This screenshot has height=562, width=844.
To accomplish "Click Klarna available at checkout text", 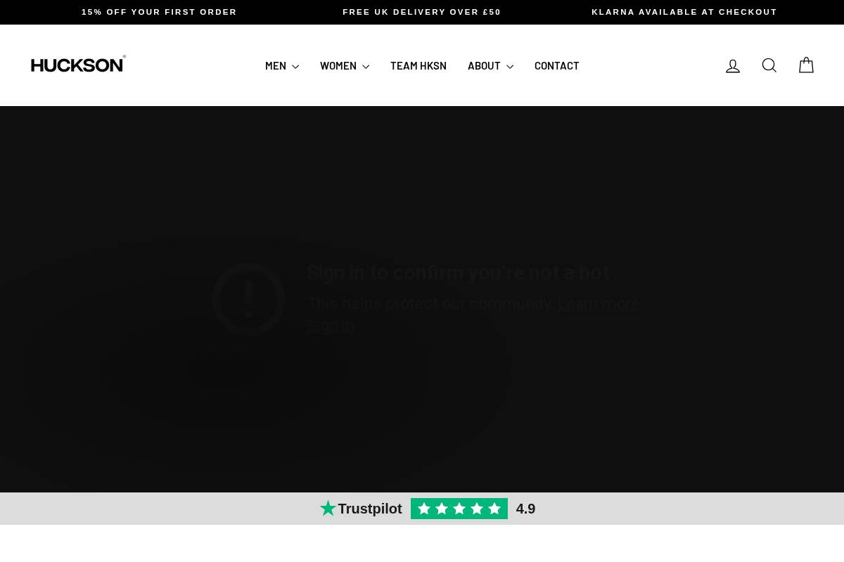I will 684,12.
